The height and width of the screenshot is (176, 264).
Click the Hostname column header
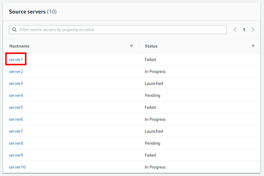tap(19, 46)
